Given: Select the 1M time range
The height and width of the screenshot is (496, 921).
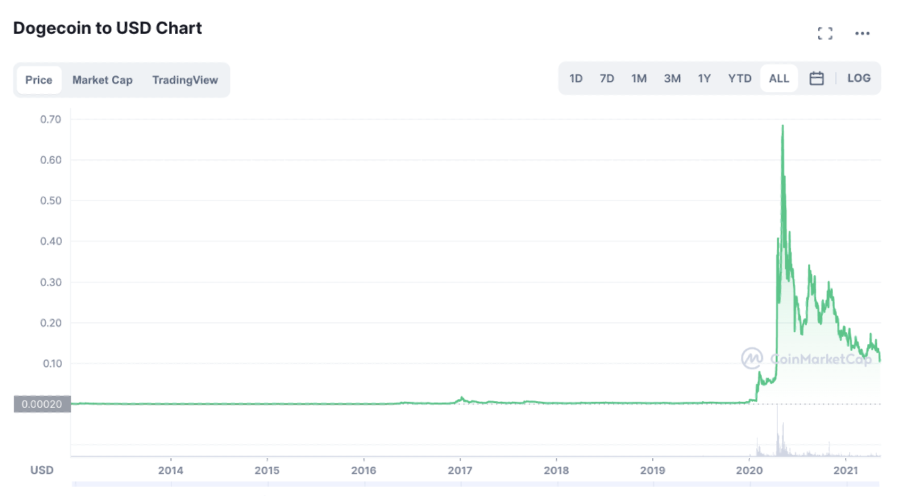Looking at the screenshot, I should tap(639, 78).
